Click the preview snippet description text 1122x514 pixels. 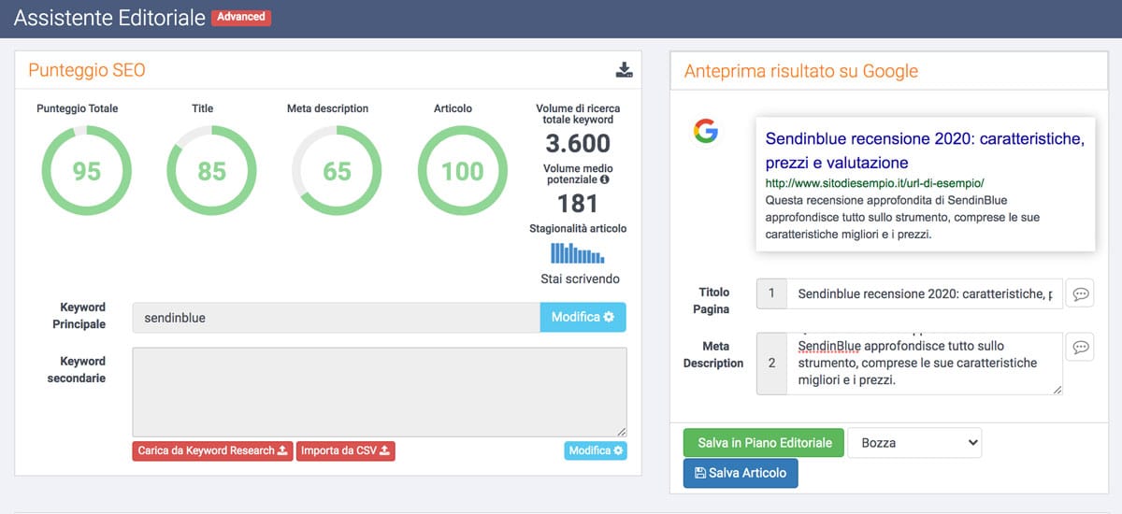[902, 218]
